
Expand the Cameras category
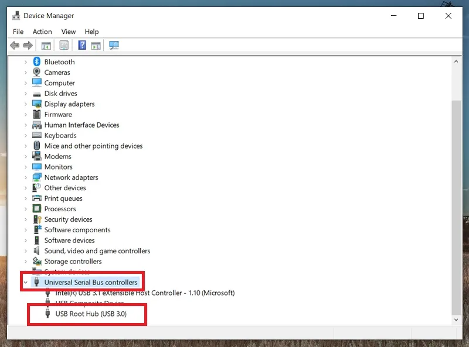[26, 73]
